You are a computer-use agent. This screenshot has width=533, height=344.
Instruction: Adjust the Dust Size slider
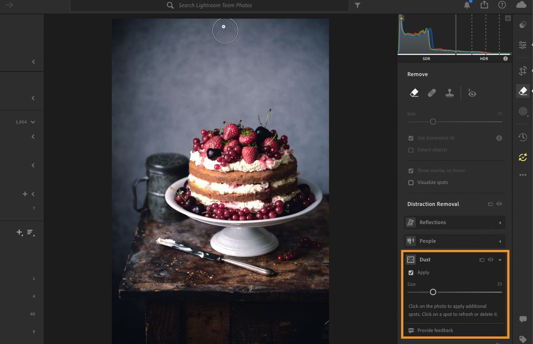[434, 293]
